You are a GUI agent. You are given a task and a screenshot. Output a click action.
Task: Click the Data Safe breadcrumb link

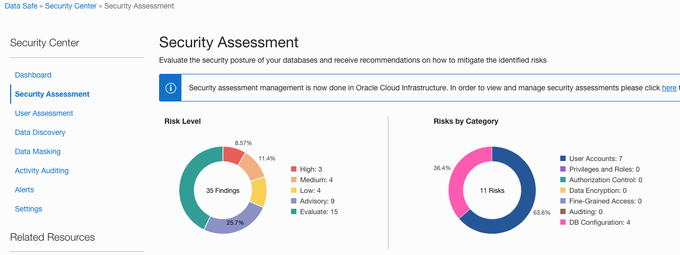coord(21,6)
